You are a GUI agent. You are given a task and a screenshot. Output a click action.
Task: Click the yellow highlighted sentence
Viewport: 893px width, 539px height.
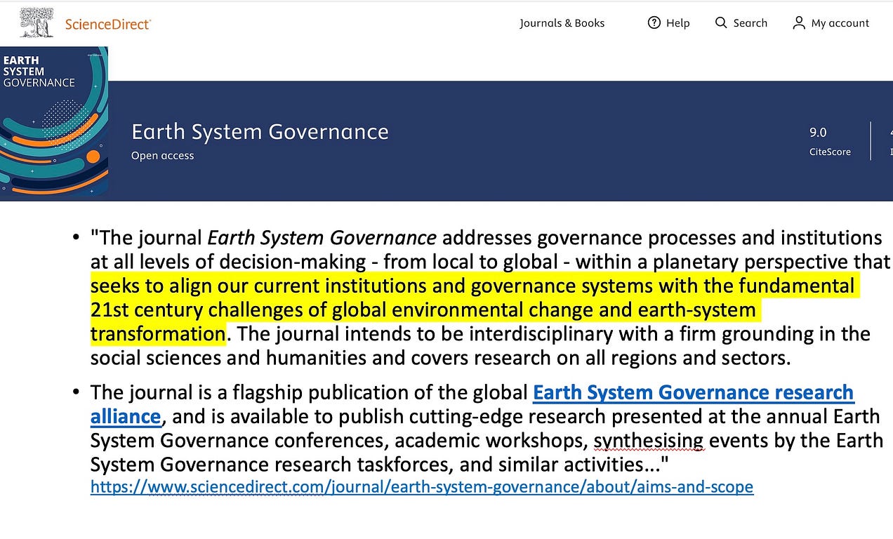(x=472, y=310)
